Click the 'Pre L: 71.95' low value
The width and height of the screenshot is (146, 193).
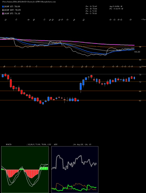[91, 11]
